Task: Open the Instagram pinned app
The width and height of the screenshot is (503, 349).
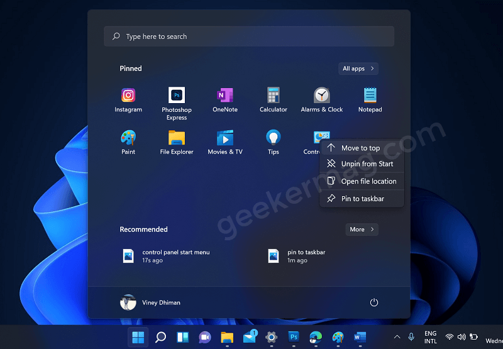Action: pos(128,100)
